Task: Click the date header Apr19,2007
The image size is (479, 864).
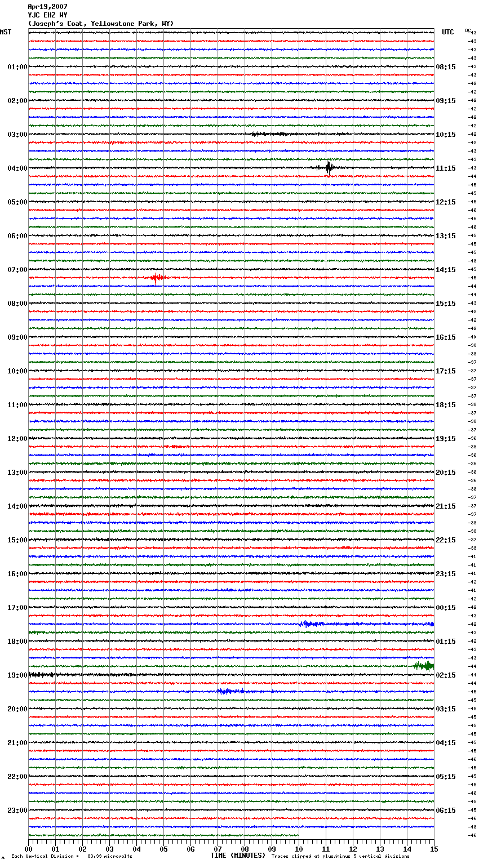Action: (47, 7)
